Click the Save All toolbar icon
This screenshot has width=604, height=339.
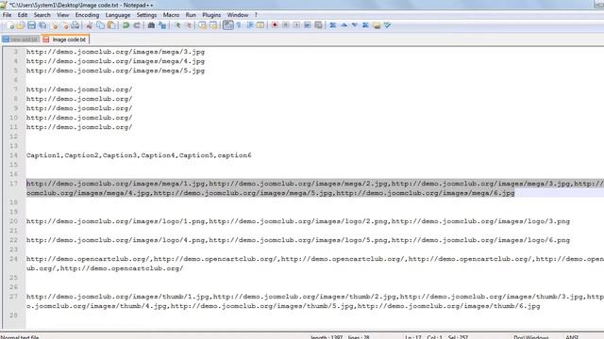click(42, 25)
